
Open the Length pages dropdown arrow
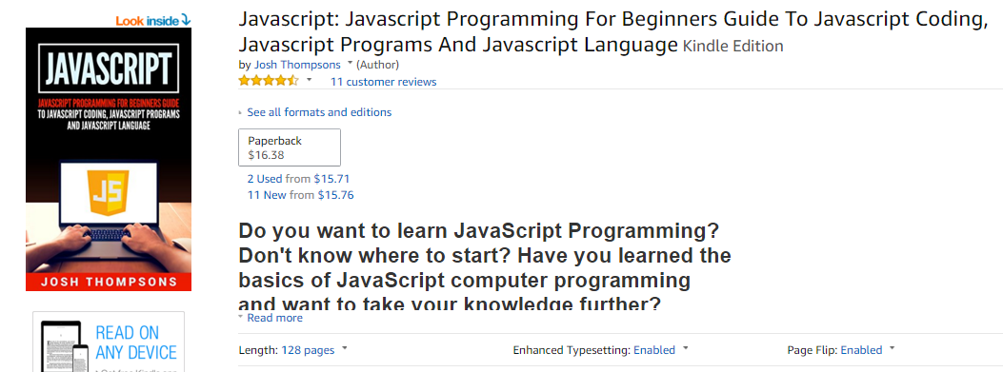pyautogui.click(x=345, y=349)
